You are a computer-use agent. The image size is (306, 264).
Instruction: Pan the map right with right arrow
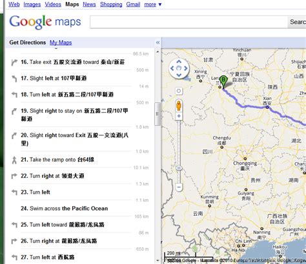click(x=186, y=68)
